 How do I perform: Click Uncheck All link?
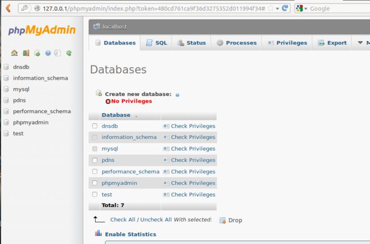pos(156,220)
